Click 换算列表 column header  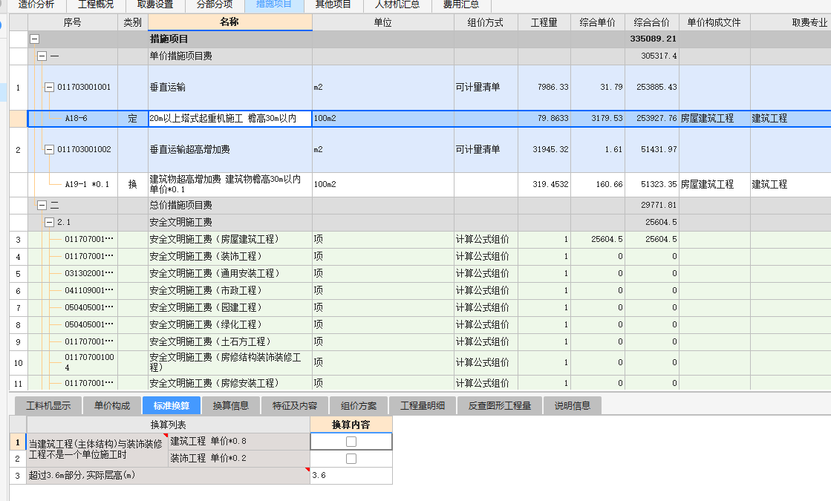tap(168, 425)
